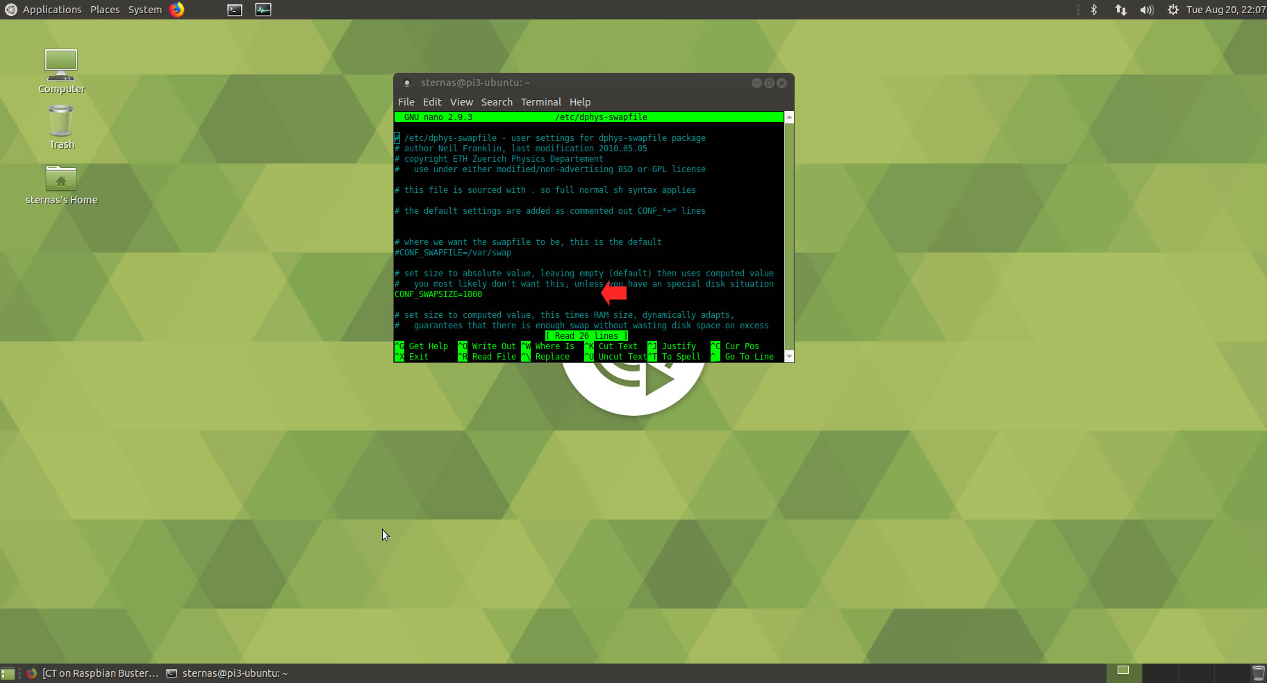Click the 'Write Out' nano shortcut label
This screenshot has width=1267, height=683.
point(494,346)
